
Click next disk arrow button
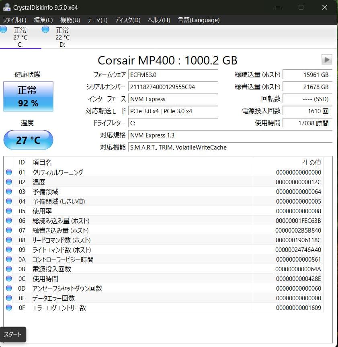click(x=327, y=59)
